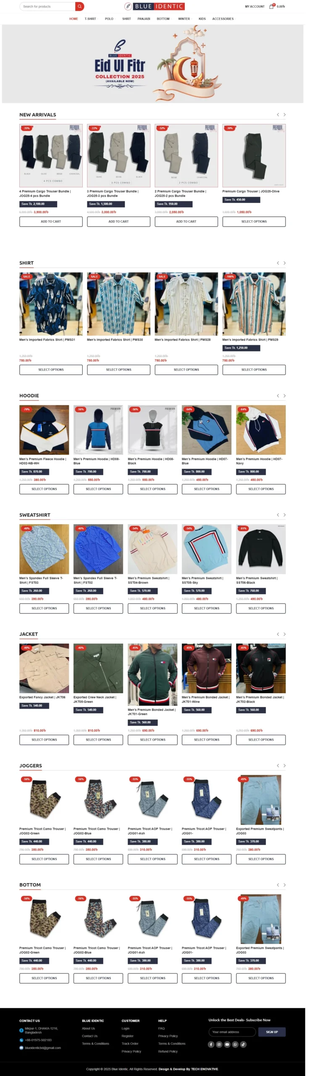Add 4 pcs Cargo Trouser Bundle to cart

[51, 222]
